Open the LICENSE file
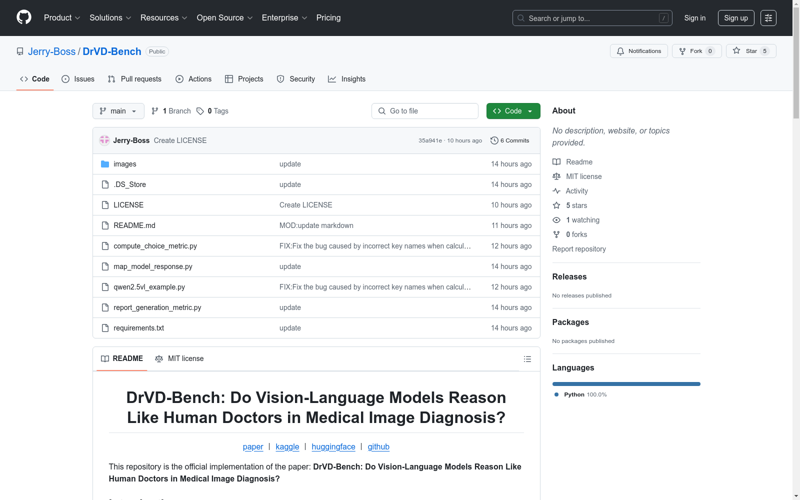 point(128,205)
